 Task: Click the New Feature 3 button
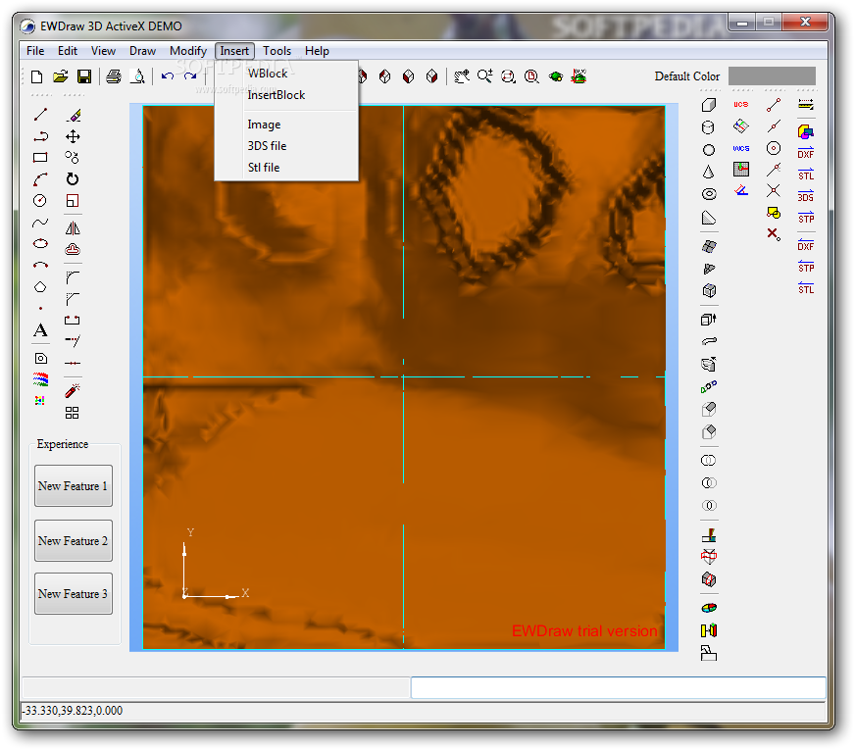tap(74, 594)
